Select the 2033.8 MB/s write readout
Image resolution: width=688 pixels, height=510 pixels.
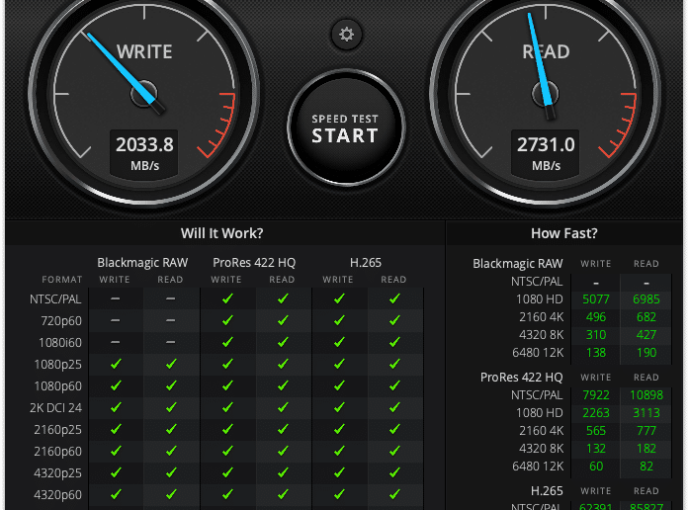point(144,153)
